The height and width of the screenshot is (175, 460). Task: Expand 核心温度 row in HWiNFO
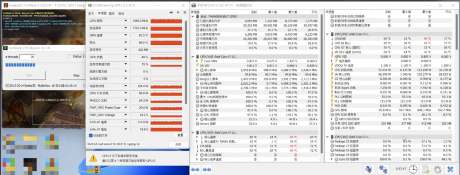tap(197, 137)
